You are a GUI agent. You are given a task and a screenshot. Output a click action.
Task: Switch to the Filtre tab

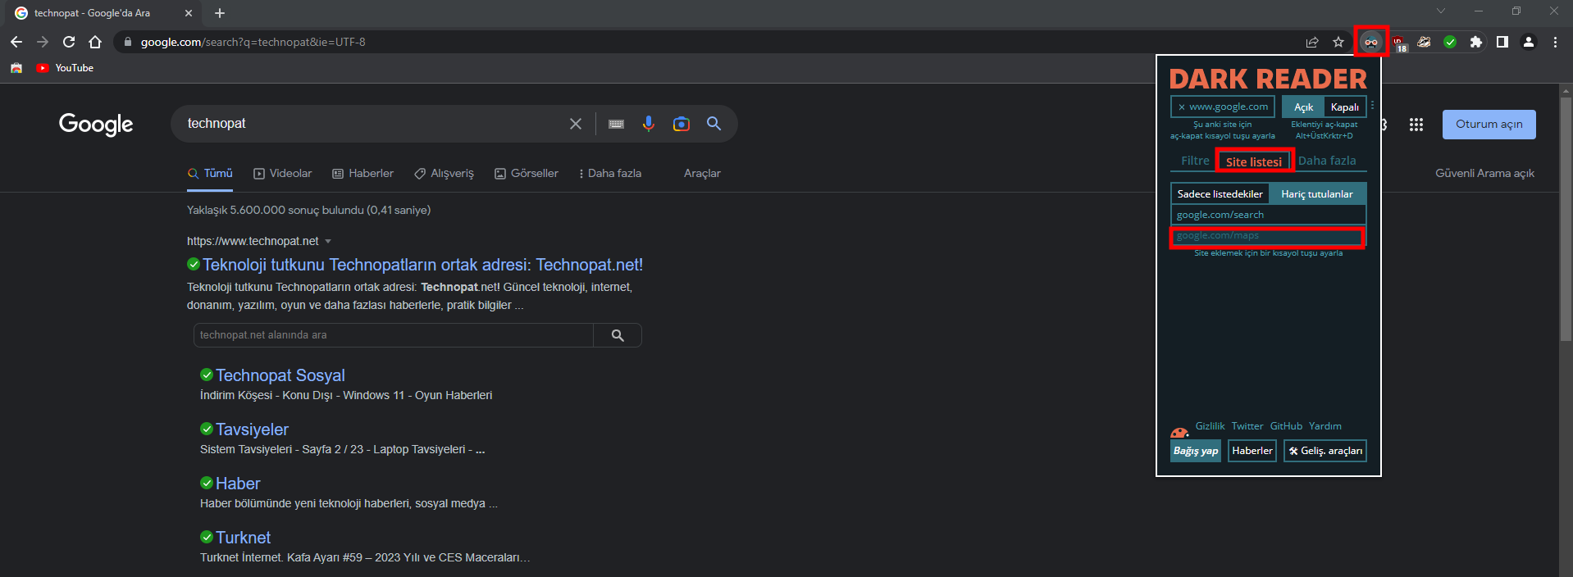pyautogui.click(x=1195, y=161)
